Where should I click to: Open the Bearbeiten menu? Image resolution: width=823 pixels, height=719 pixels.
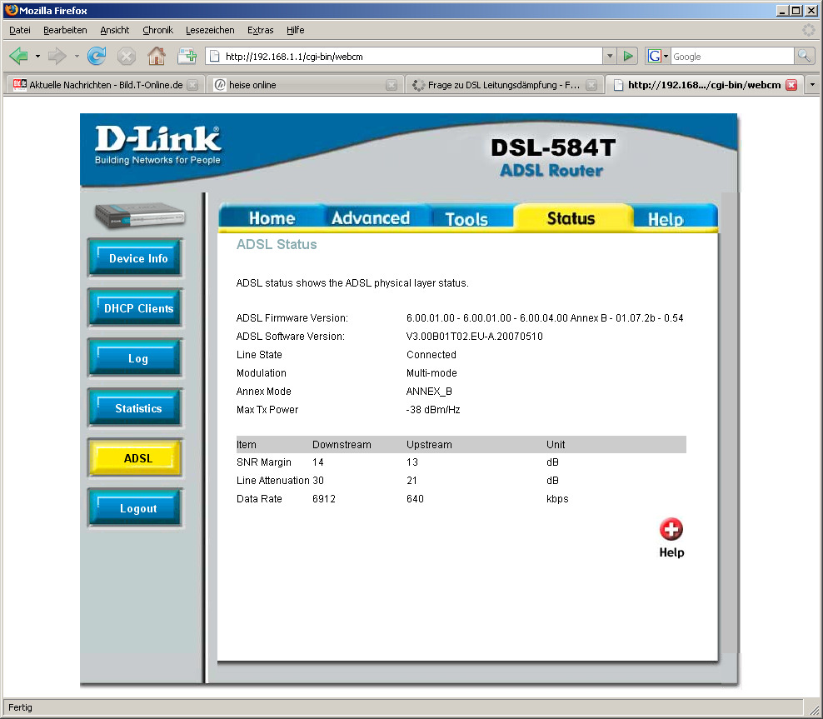tap(65, 30)
